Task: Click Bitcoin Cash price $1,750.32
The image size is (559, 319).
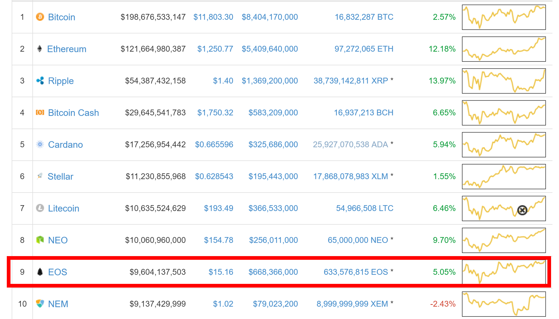Action: [x=215, y=113]
